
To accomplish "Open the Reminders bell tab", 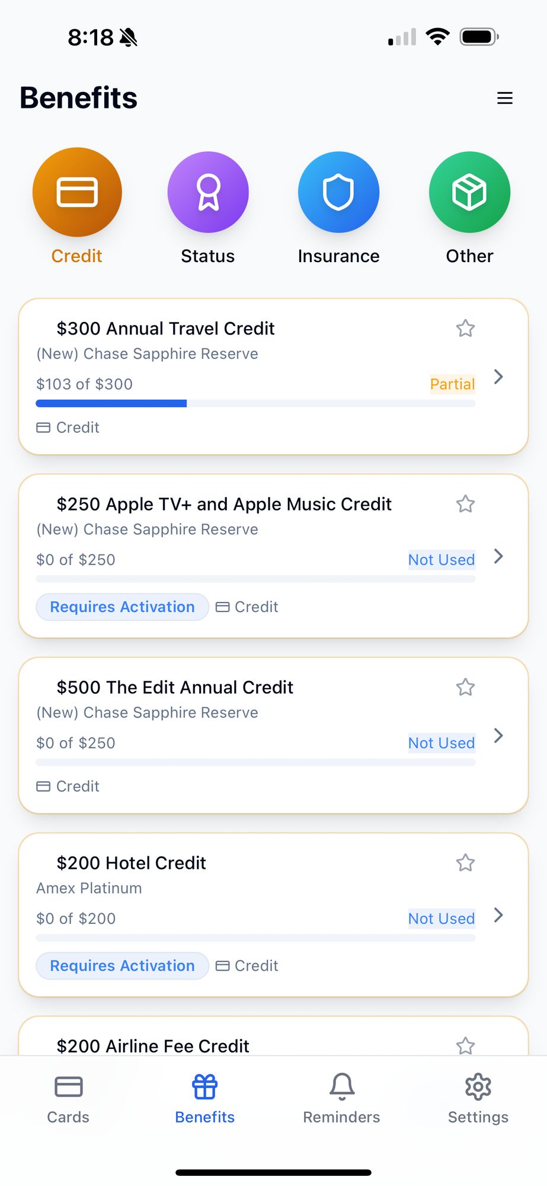I will click(x=341, y=1098).
